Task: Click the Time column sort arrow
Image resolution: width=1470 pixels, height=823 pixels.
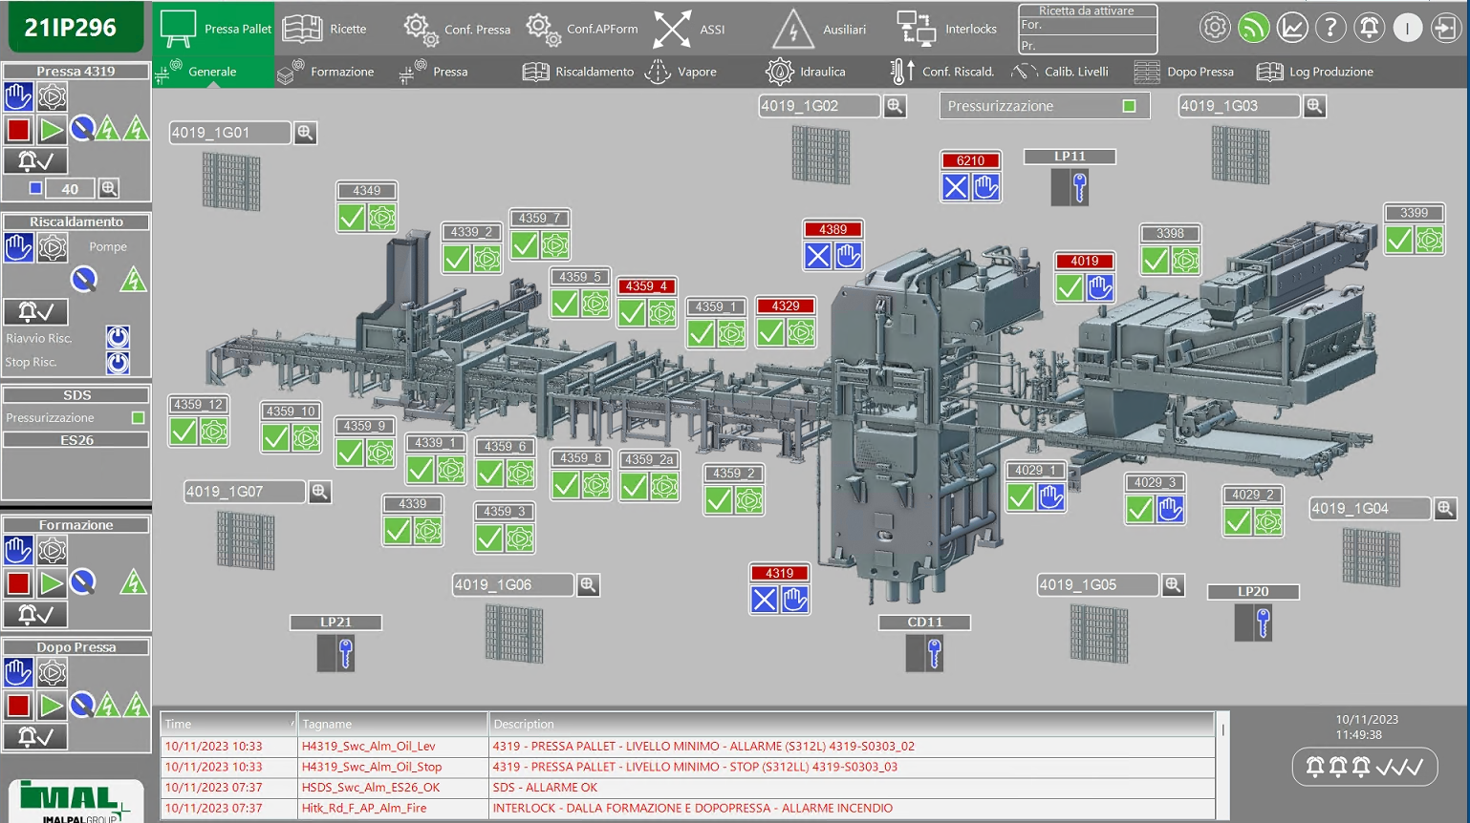Action: point(292,724)
